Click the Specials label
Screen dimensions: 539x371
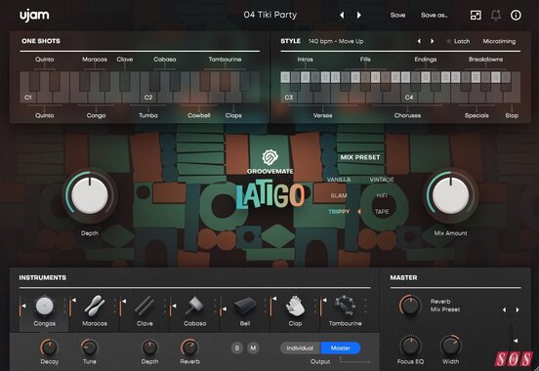point(477,115)
